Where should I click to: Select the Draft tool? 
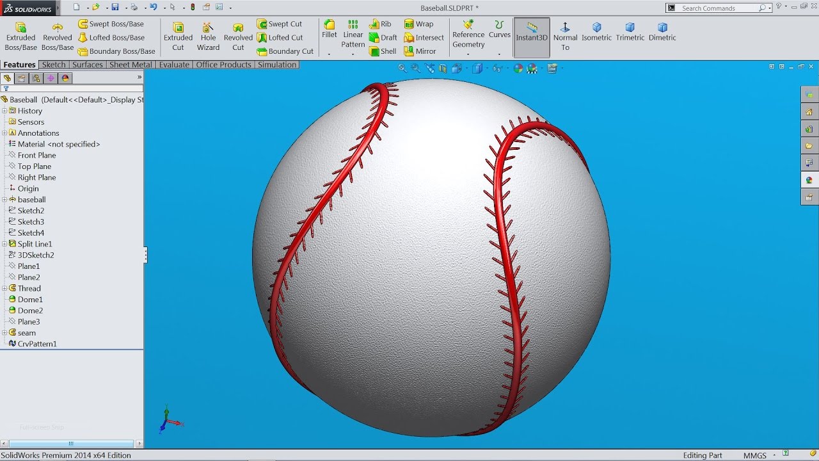tap(383, 38)
